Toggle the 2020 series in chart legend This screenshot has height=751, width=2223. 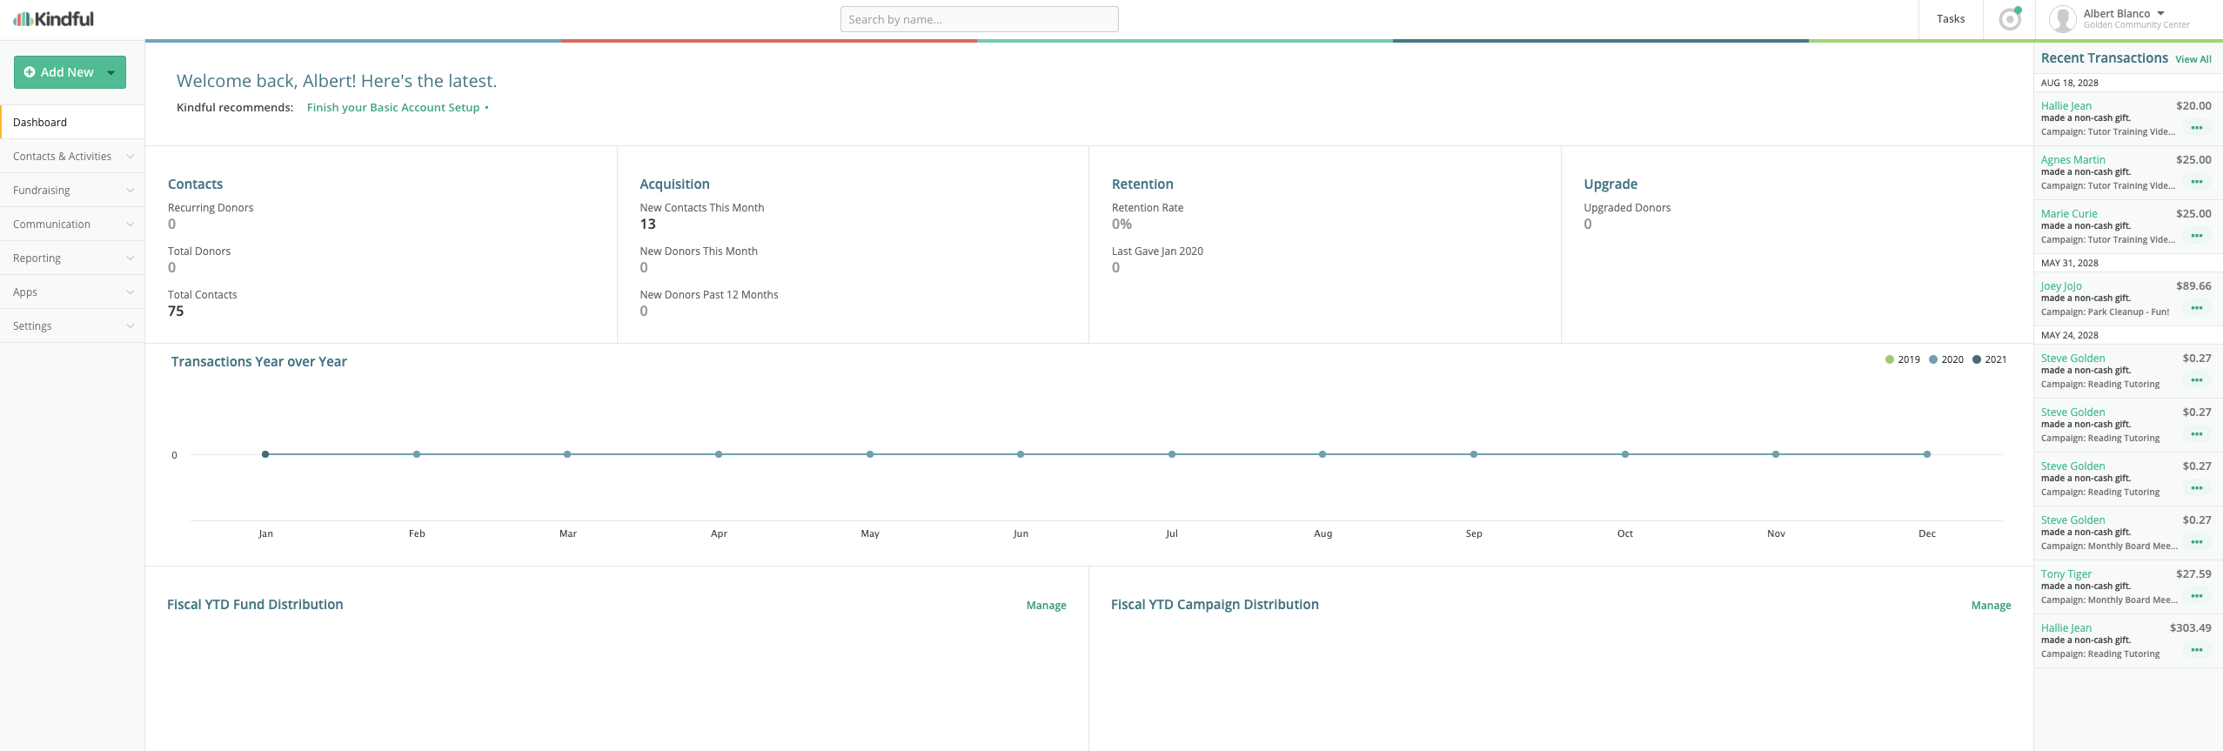pyautogui.click(x=1945, y=359)
